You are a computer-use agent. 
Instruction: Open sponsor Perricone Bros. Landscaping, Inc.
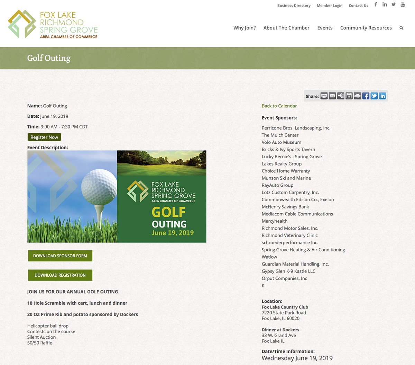[x=296, y=128]
